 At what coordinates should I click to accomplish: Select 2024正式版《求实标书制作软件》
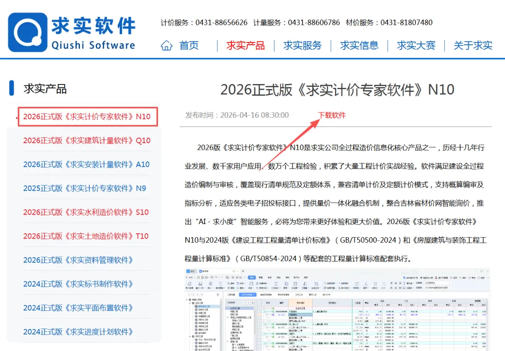(78, 284)
